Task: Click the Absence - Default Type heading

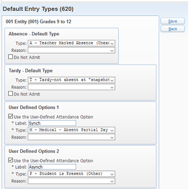Action: pos(34,34)
